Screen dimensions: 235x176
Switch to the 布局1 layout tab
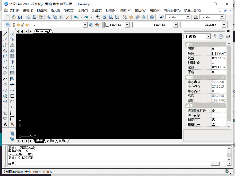50,141
